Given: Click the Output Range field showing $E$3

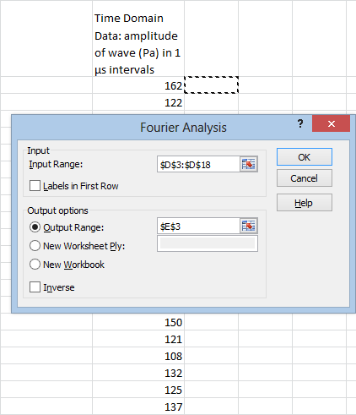Looking at the screenshot, I should 198,227.
